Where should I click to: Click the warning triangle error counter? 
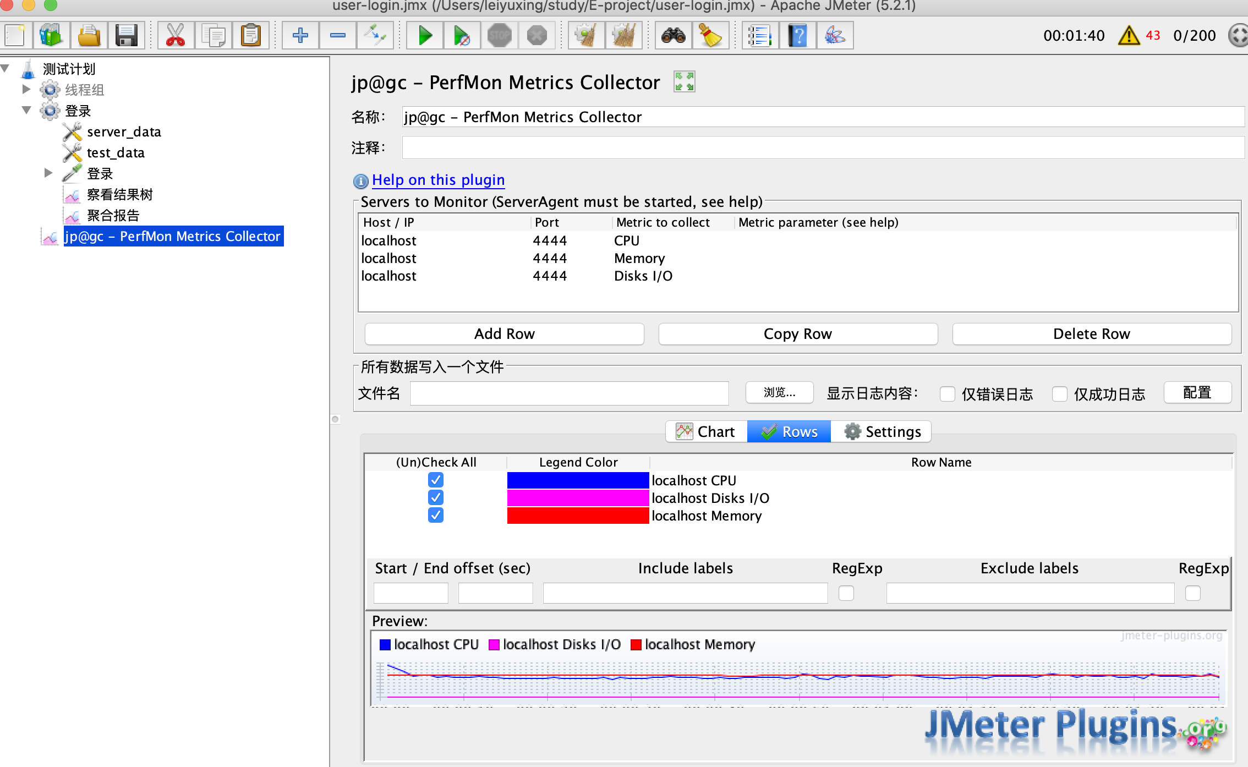pos(1129,36)
